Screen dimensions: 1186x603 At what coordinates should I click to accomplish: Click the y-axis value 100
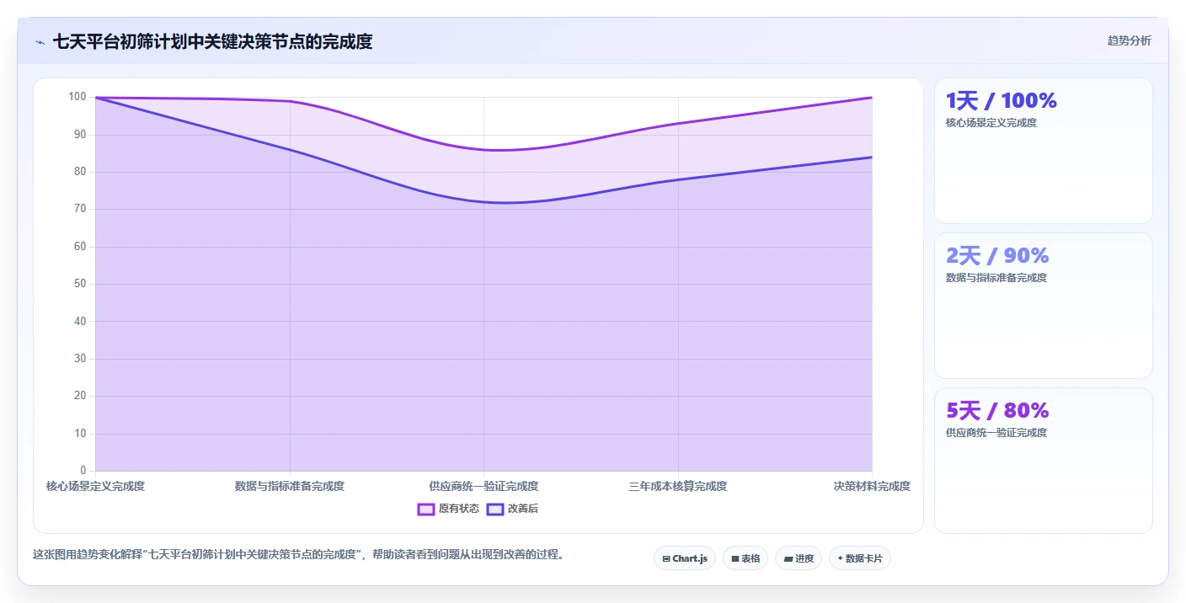(77, 97)
